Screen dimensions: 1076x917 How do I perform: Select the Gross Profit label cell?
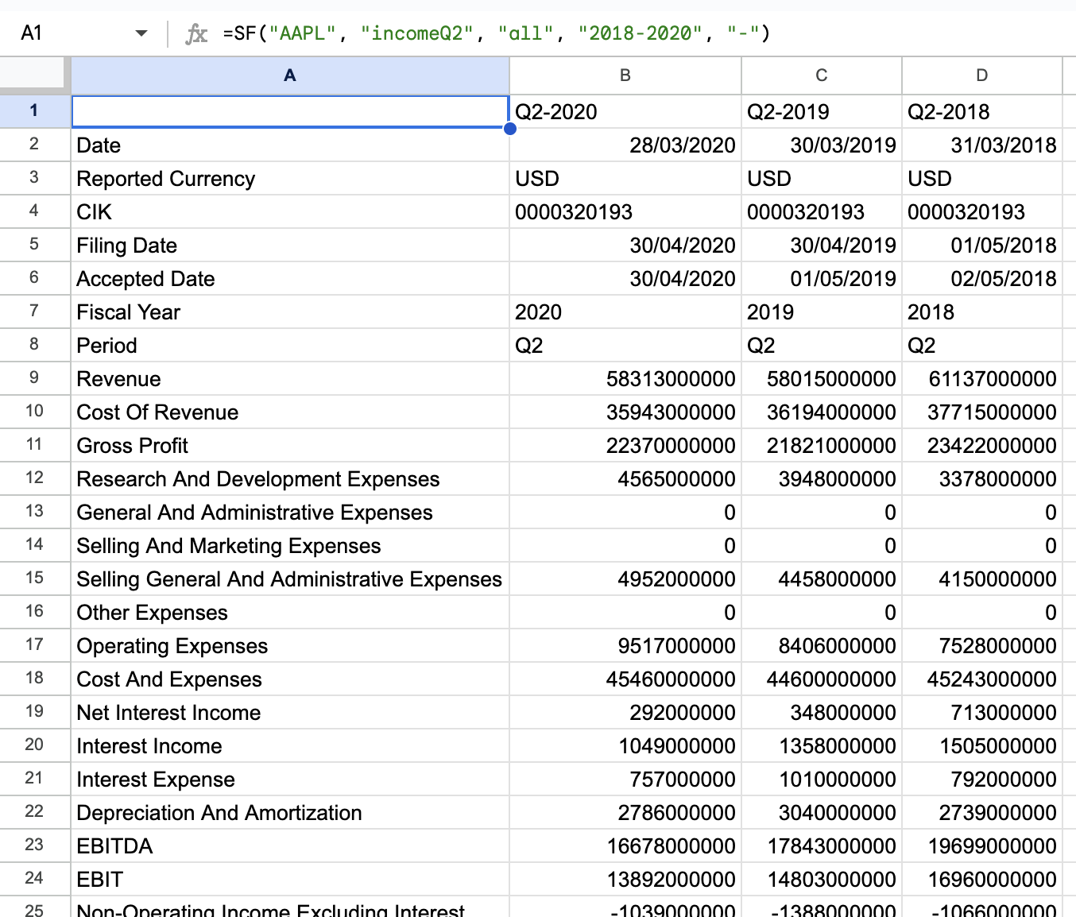[290, 445]
